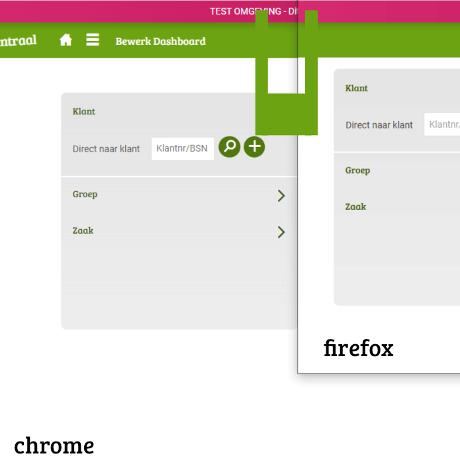Select Zaak label in Firefox panel
This screenshot has width=460, height=472.
(x=355, y=207)
